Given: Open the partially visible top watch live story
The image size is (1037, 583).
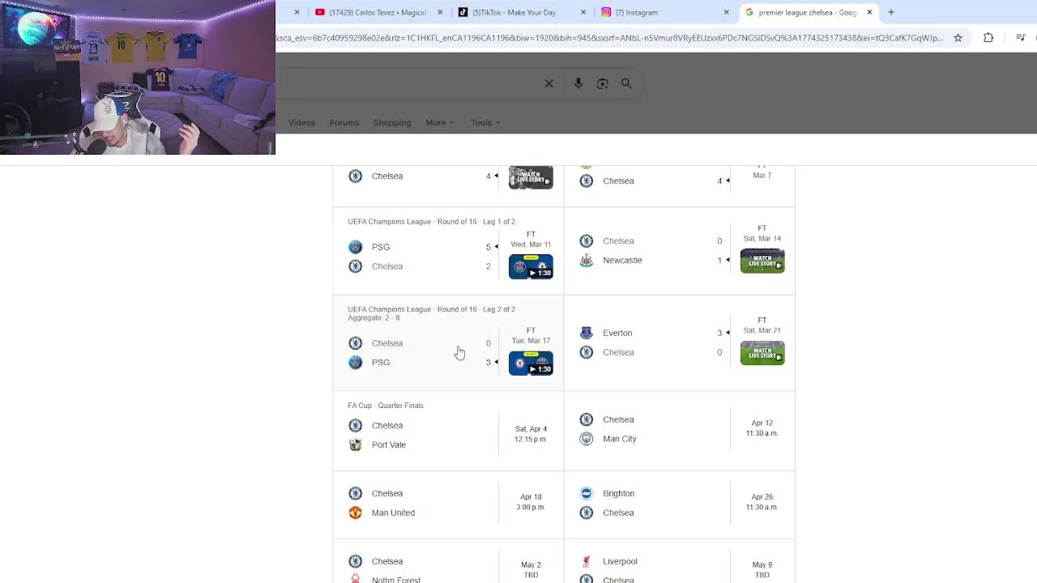Looking at the screenshot, I should pos(531,177).
